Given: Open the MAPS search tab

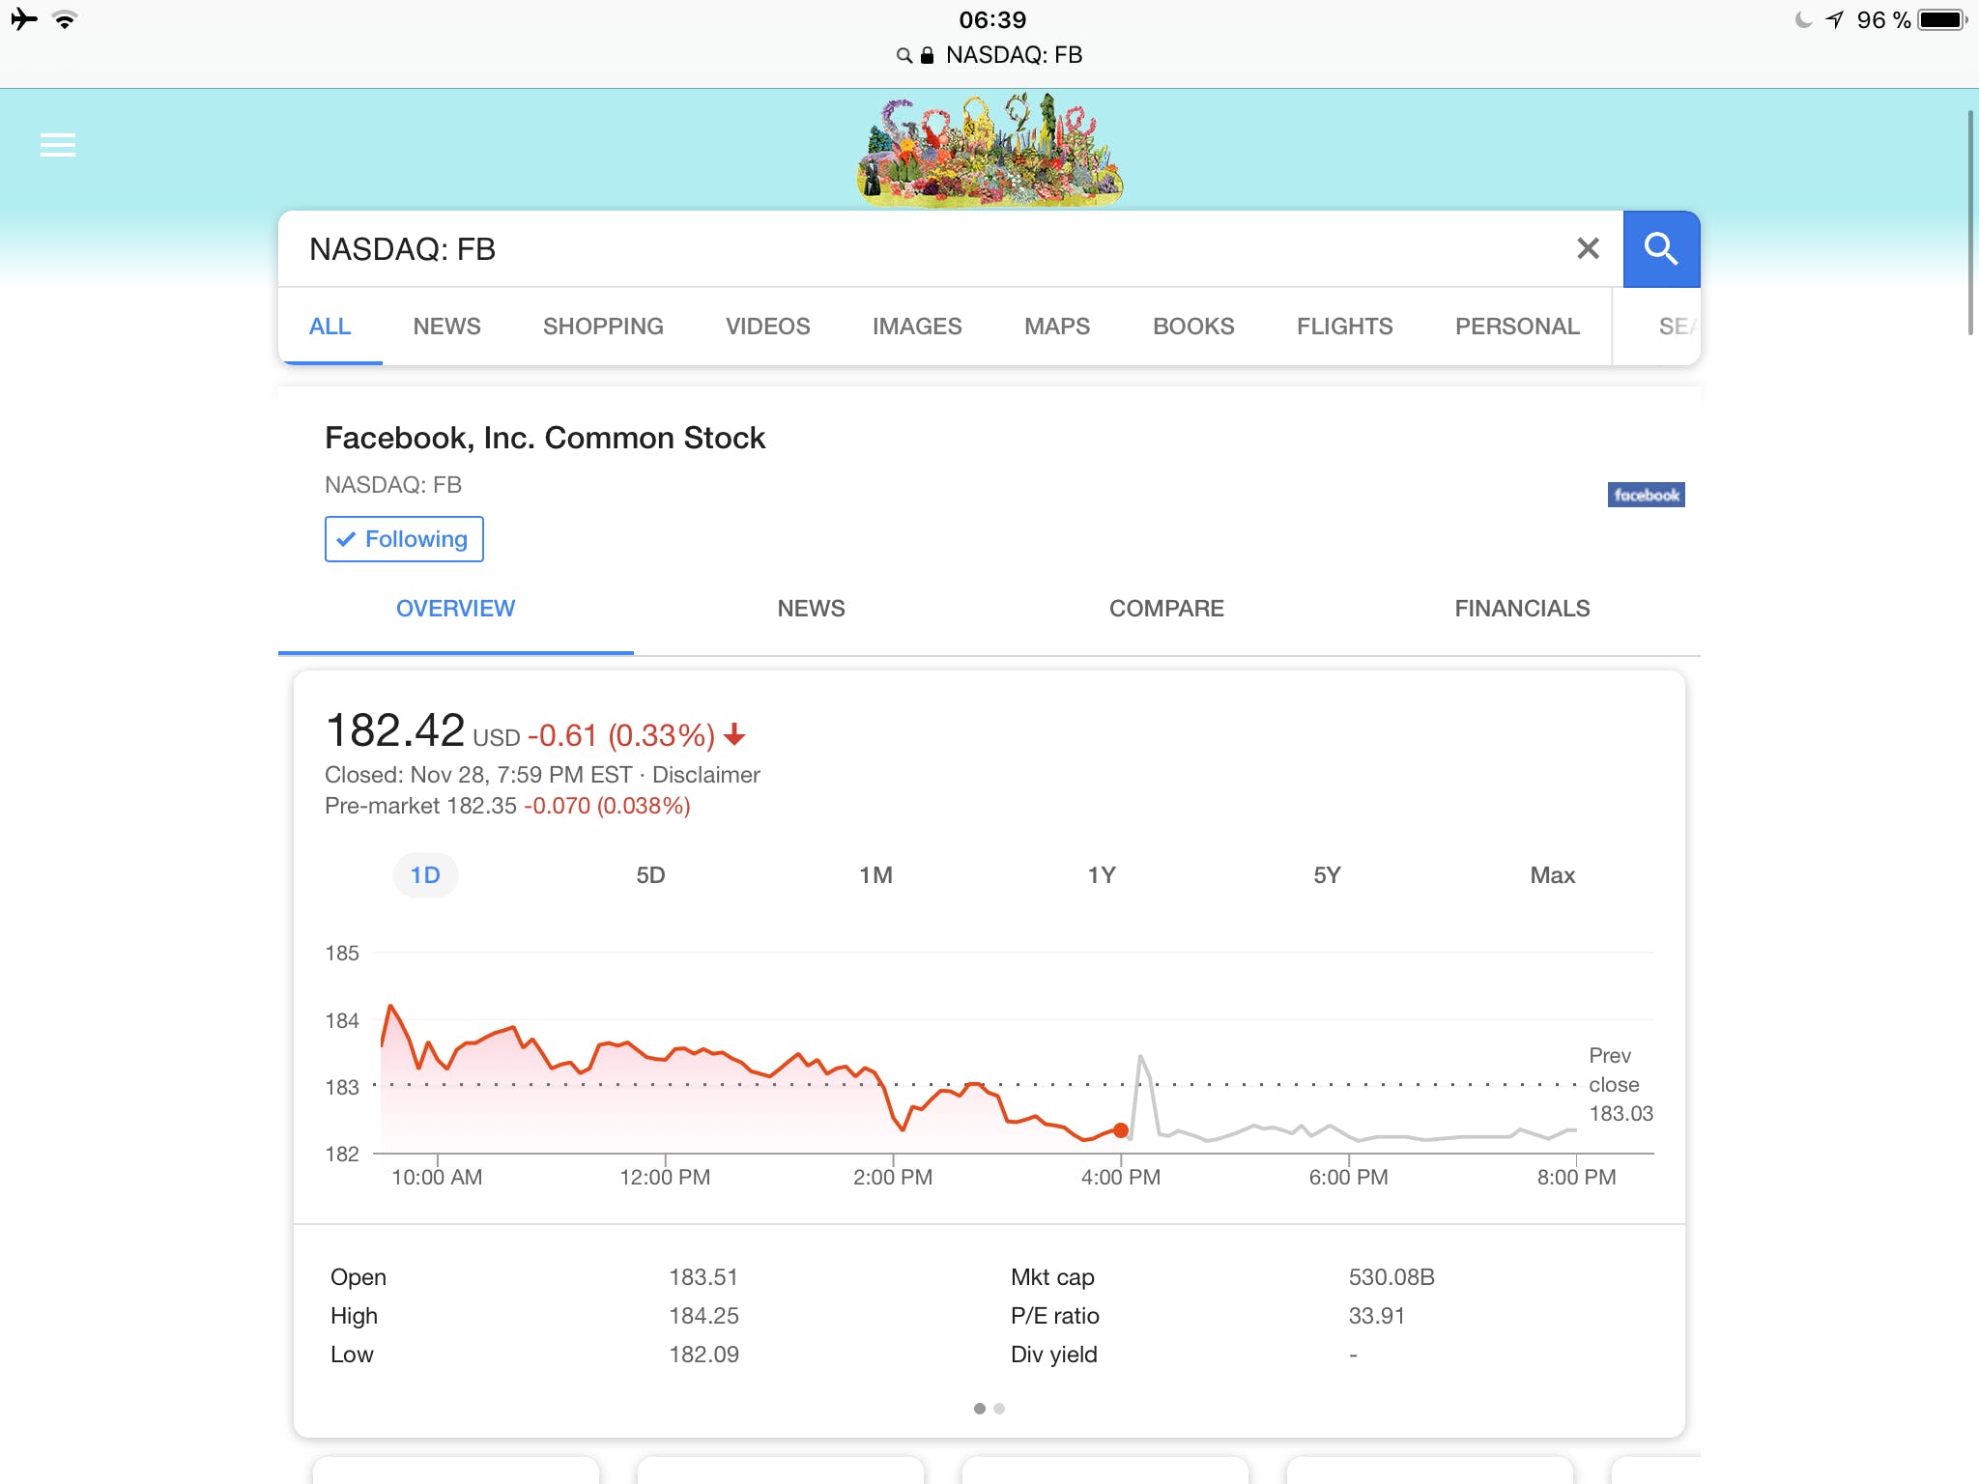Looking at the screenshot, I should (x=1057, y=327).
